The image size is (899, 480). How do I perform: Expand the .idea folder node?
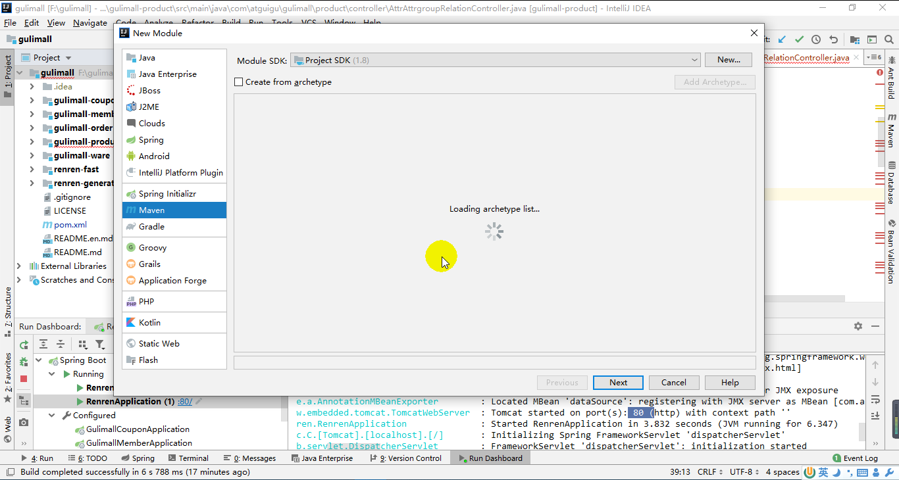tap(32, 87)
